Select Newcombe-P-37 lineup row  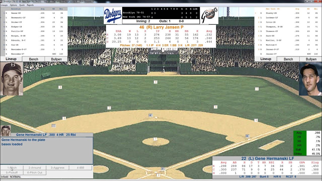(x=34, y=49)
